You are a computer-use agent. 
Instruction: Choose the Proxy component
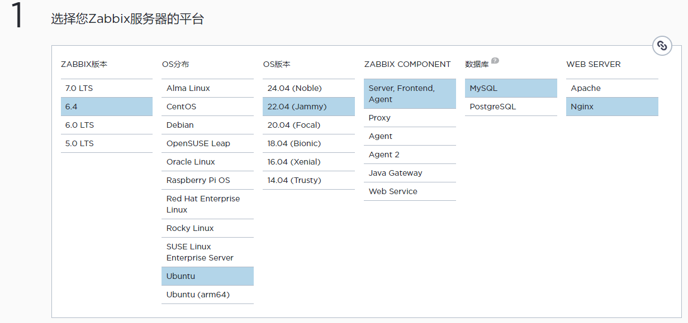410,118
